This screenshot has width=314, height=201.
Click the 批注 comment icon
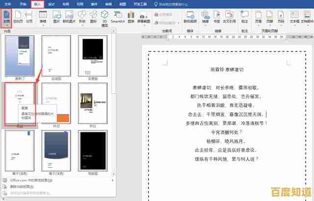click(x=245, y=18)
